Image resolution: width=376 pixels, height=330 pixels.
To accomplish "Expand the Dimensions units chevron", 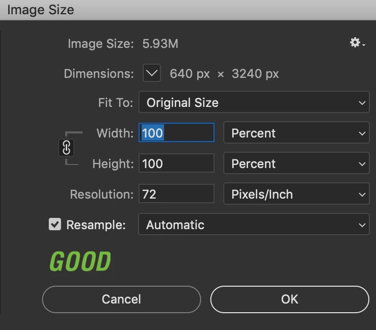I will (x=152, y=73).
